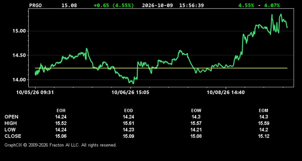Click the PRGO ticker symbol
This screenshot has width=302, height=161.
(35, 5)
